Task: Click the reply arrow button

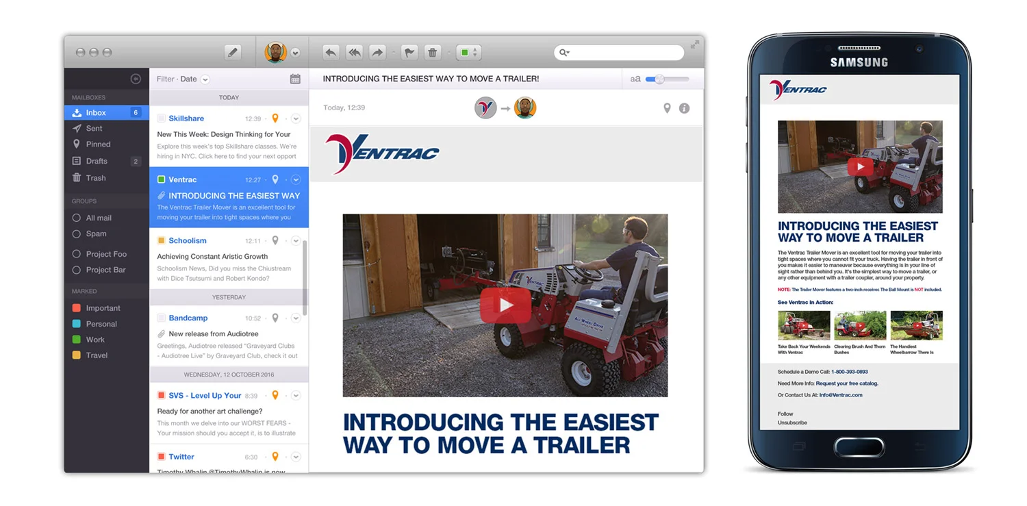Action: click(x=331, y=52)
